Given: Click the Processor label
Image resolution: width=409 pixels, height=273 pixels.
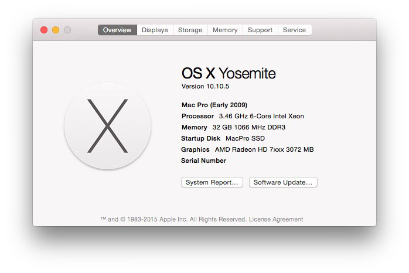Looking at the screenshot, I should pos(197,116).
